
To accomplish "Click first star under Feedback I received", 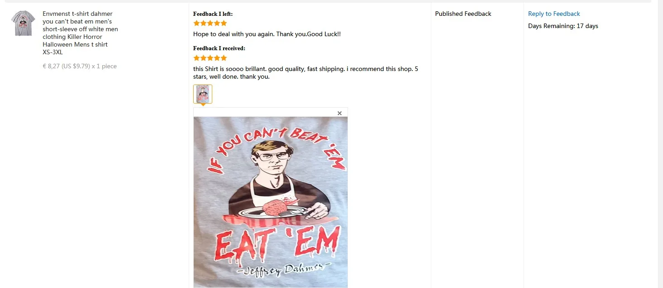I will pyautogui.click(x=196, y=58).
